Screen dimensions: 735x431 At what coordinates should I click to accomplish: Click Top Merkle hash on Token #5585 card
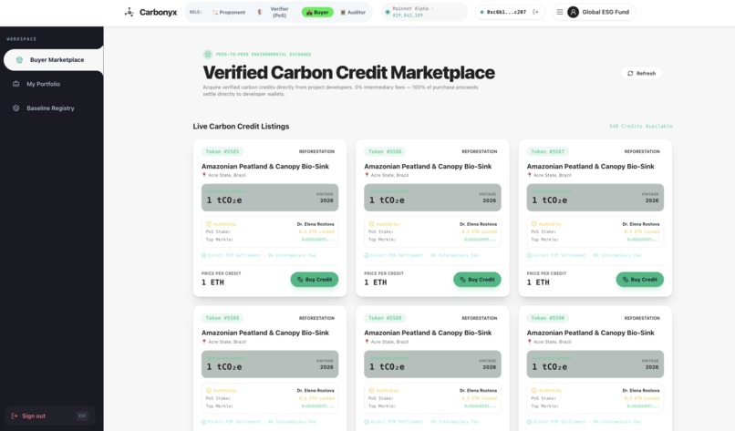(x=318, y=240)
